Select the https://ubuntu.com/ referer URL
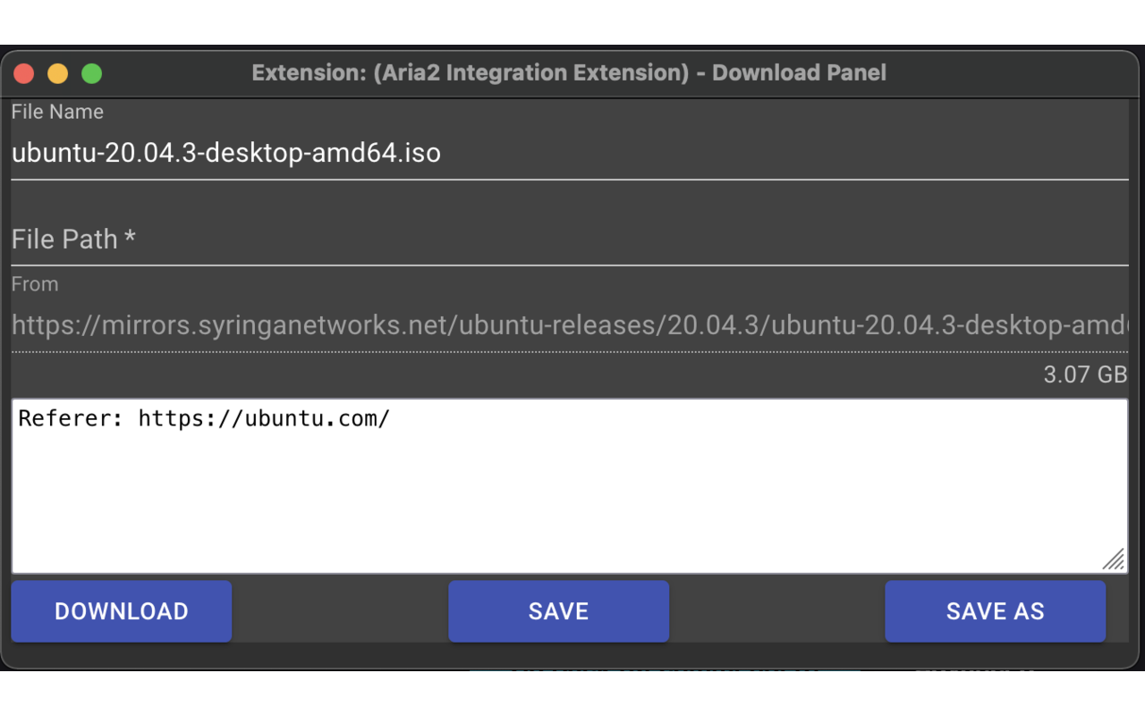The width and height of the screenshot is (1145, 715). click(264, 417)
